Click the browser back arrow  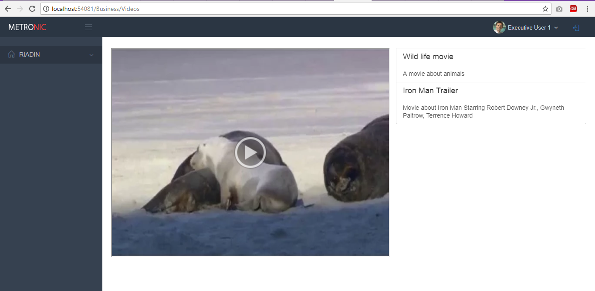point(7,9)
